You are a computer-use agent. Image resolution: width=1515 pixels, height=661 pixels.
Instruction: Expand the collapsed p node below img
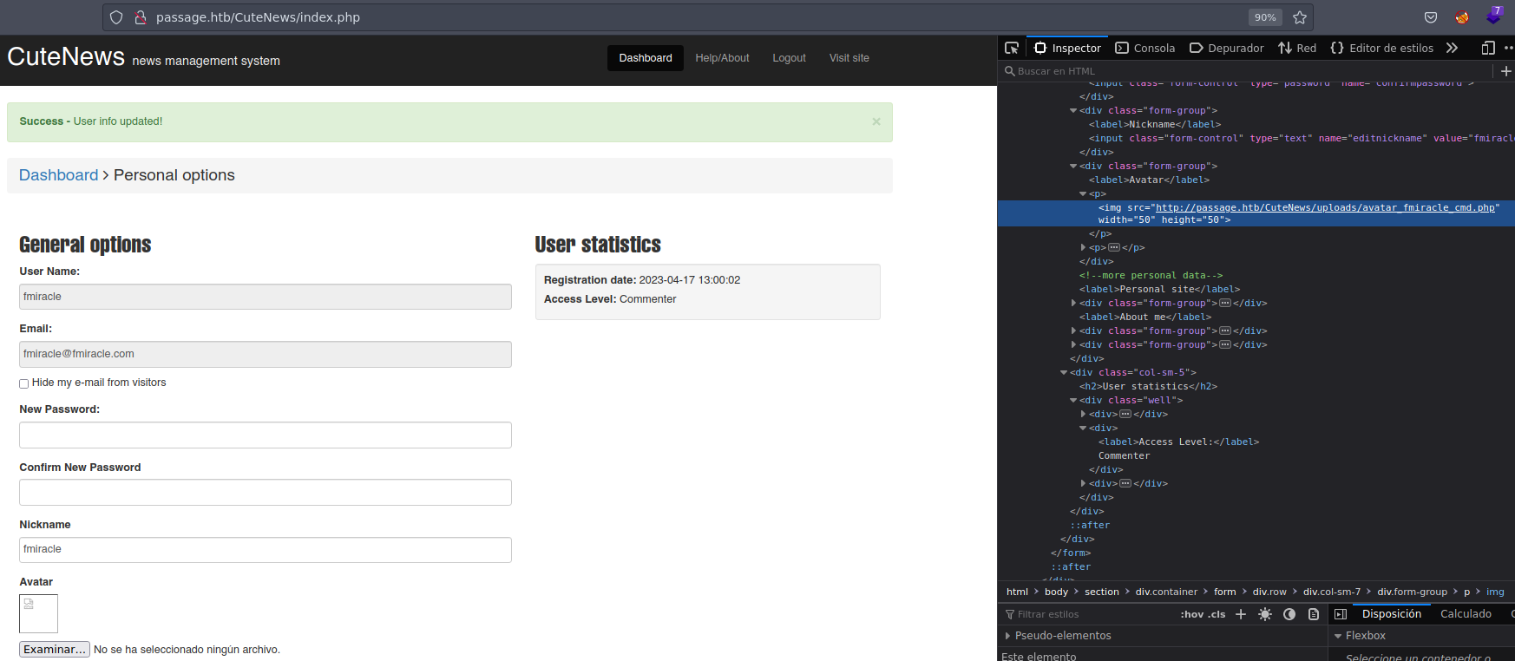1083,248
